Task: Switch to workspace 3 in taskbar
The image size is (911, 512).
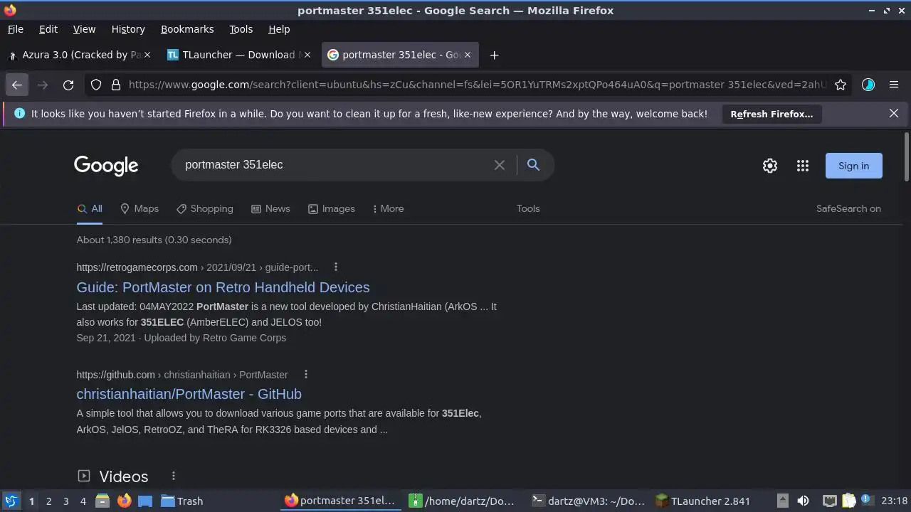Action: click(65, 501)
